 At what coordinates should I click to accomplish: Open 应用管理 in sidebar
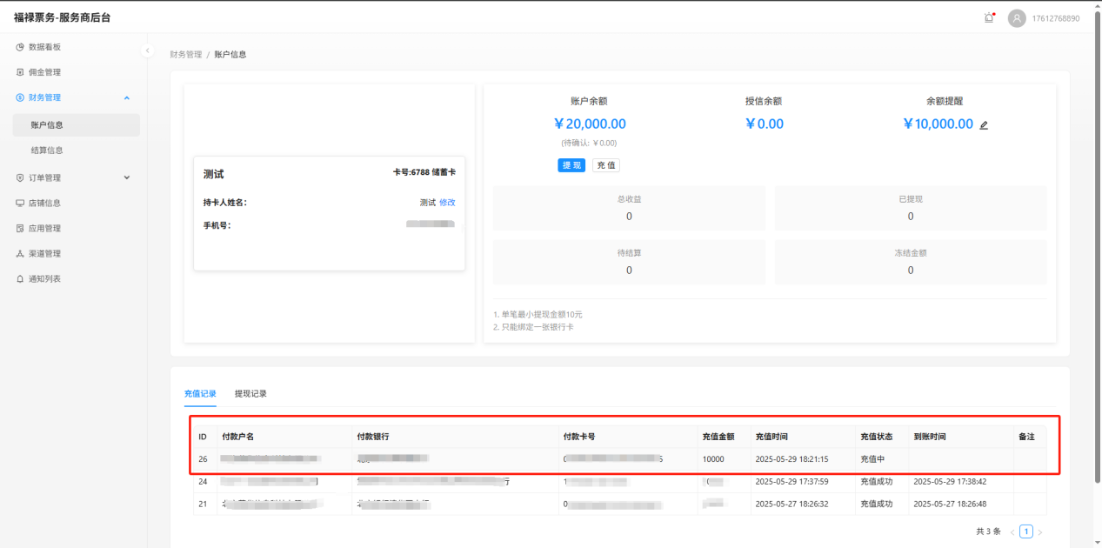coord(44,228)
